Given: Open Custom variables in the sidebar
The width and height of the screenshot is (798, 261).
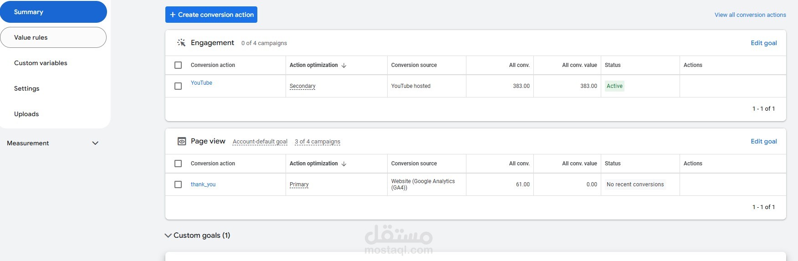Looking at the screenshot, I should click(41, 63).
